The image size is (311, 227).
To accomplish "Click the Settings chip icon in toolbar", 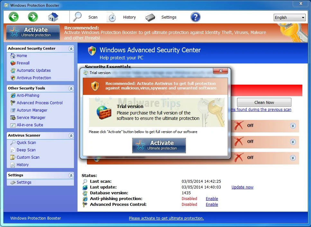I will coord(150,17).
